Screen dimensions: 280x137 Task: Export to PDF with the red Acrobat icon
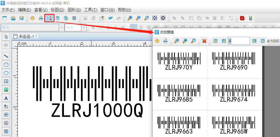[242, 18]
